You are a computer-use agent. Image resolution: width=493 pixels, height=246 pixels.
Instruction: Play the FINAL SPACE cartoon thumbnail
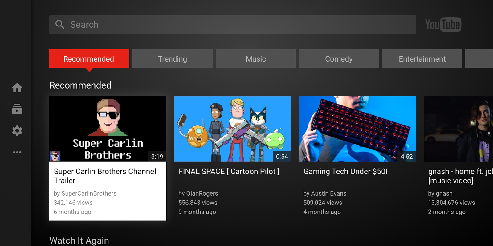click(232, 129)
